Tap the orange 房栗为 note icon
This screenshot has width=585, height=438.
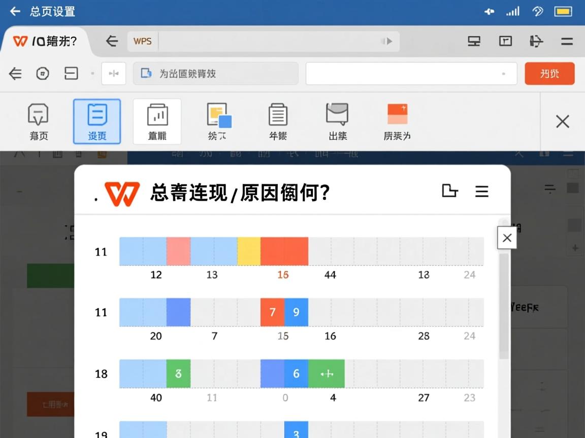pos(397,121)
